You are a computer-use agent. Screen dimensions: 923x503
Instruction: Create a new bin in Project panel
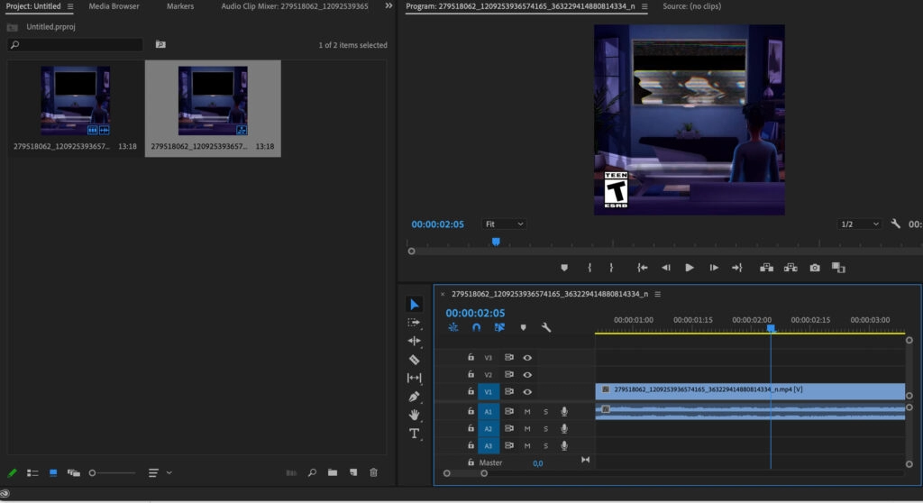(x=333, y=472)
